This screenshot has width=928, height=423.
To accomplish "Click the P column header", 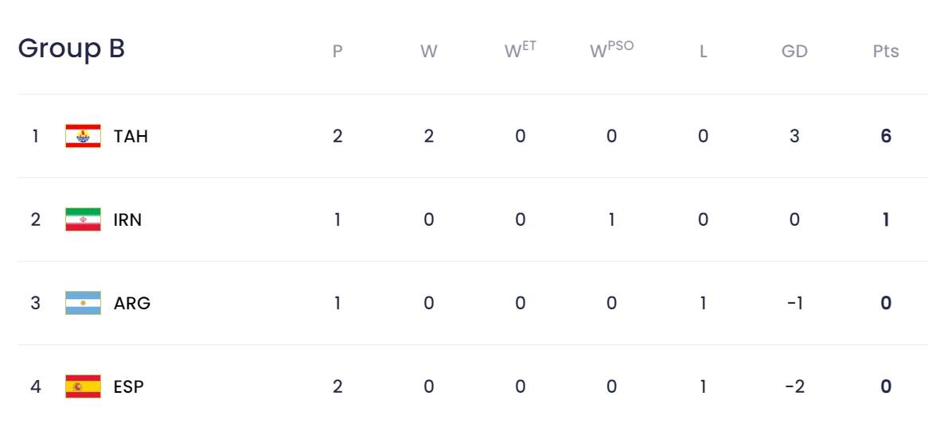I will point(337,52).
